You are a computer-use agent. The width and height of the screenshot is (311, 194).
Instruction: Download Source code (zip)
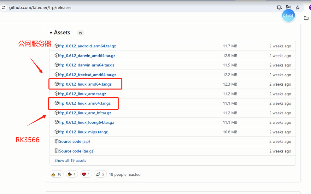(74, 141)
